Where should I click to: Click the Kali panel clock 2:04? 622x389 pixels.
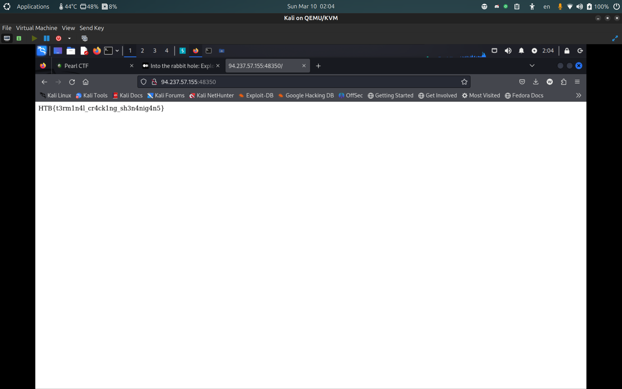click(x=548, y=51)
